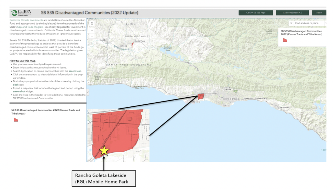This screenshot has height=189, width=333.
Task: Click the Cachuma Recreation Area label
Action: coord(168,49)
